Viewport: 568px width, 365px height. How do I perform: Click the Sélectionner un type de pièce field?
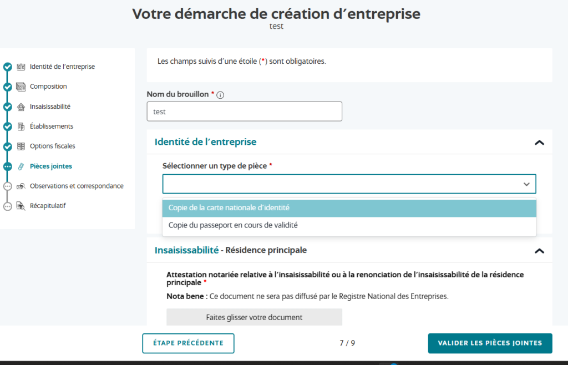(349, 184)
